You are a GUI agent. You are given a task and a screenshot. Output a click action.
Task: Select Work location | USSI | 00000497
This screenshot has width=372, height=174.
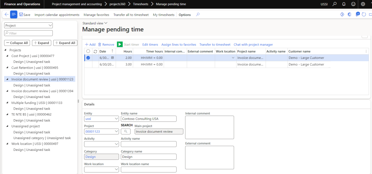(35, 144)
